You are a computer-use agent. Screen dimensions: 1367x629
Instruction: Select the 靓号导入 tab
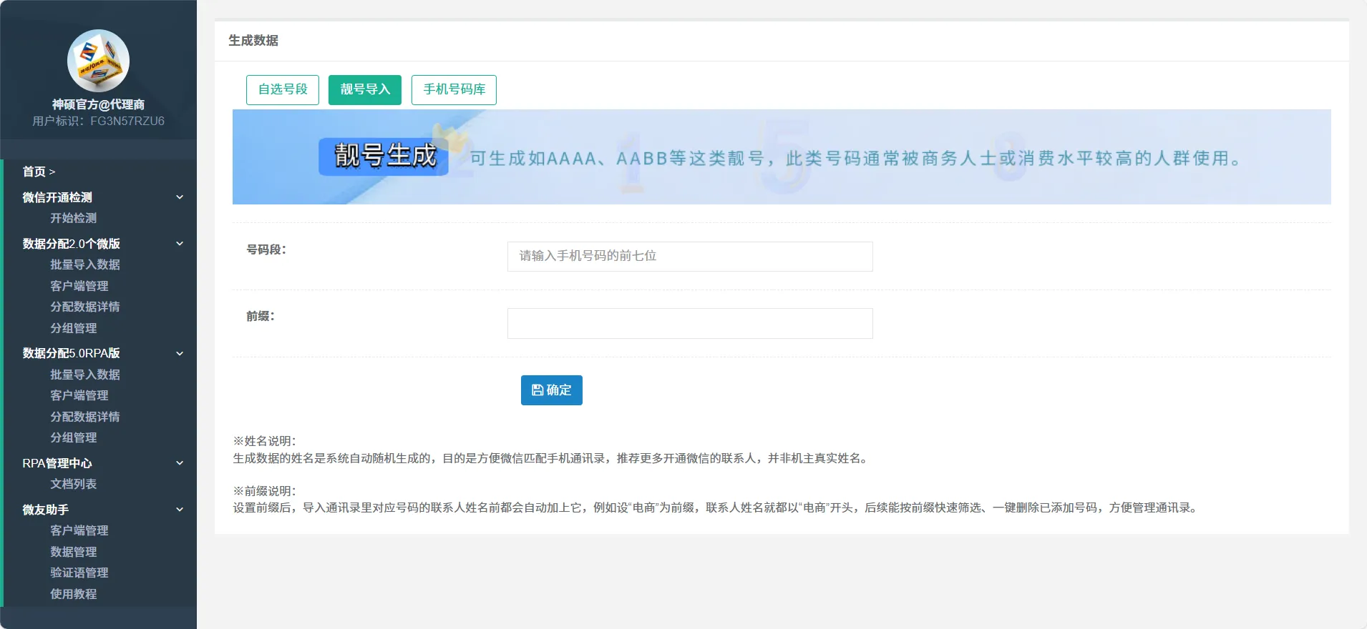point(365,90)
